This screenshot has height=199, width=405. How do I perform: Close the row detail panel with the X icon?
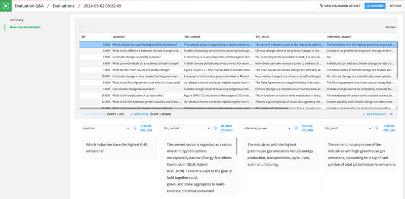391,114
